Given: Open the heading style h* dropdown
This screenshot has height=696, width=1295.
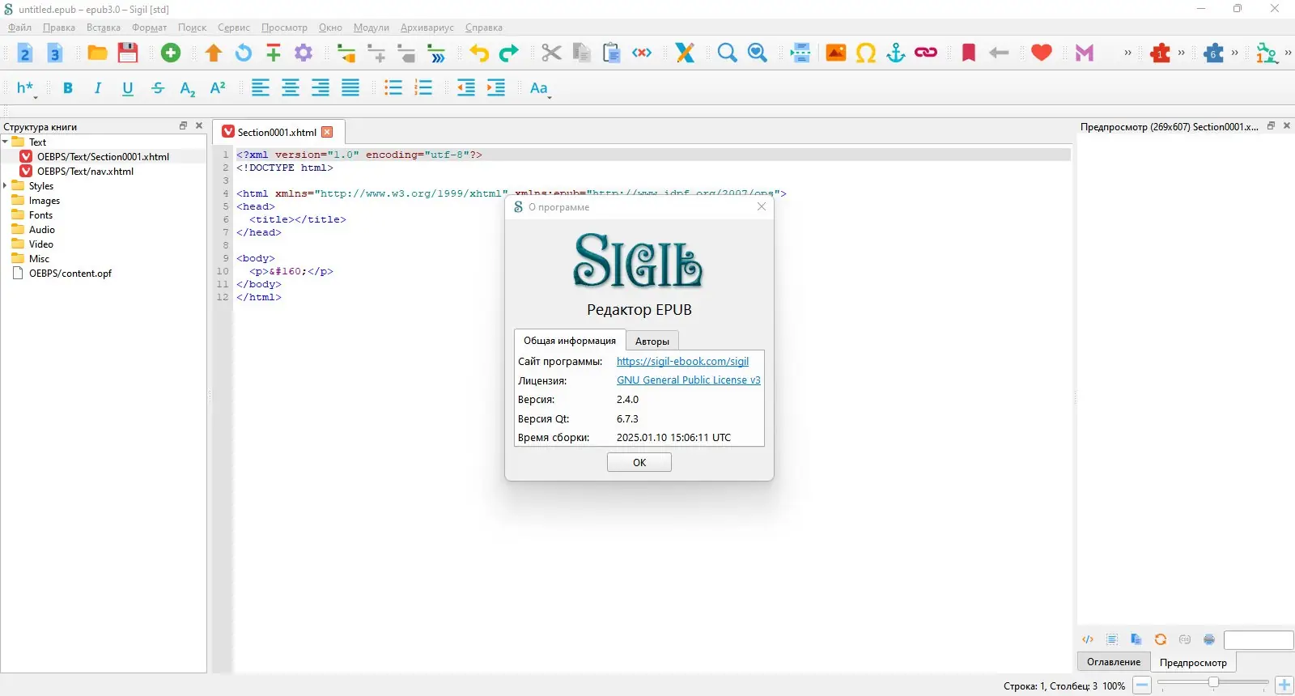Looking at the screenshot, I should point(27,88).
